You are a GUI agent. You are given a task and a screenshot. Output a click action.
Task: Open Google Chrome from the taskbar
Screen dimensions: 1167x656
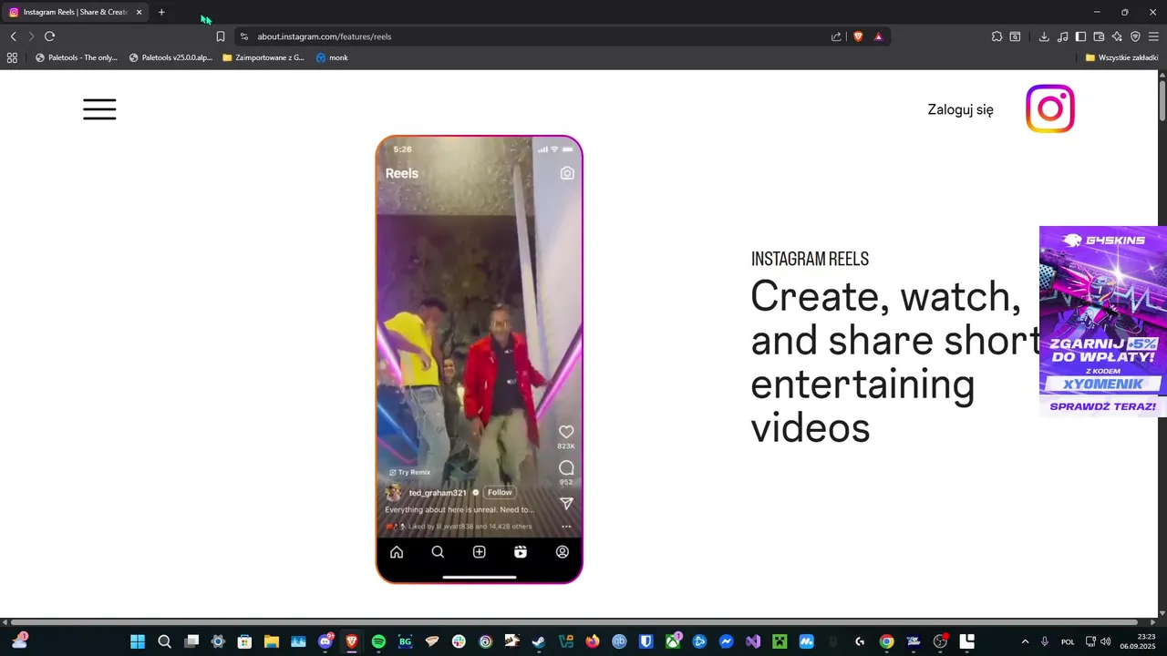pos(886,641)
